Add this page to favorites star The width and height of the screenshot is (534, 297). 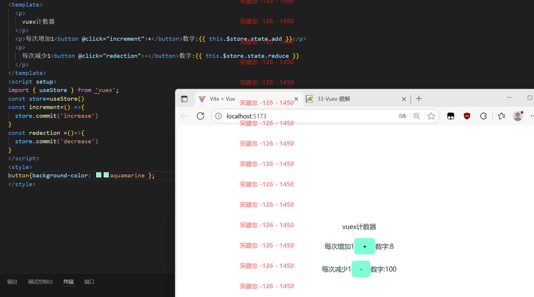click(x=431, y=116)
